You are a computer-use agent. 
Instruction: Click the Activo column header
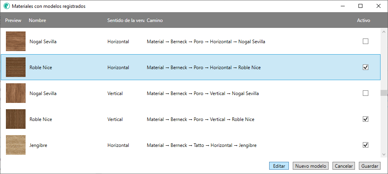364,20
